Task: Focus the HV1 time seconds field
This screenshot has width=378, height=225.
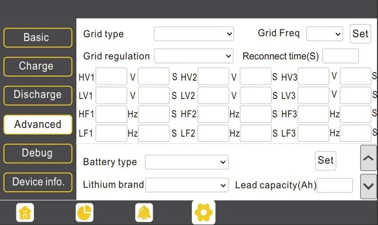Action: coord(154,76)
